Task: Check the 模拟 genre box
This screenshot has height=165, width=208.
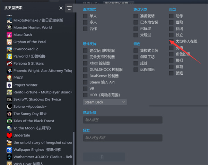Action: point(171,60)
